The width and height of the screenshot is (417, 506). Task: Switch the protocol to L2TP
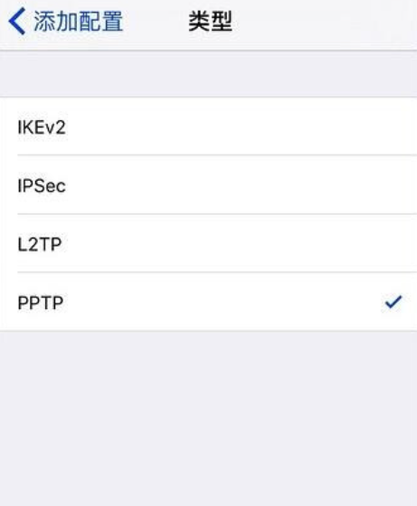tap(208, 243)
